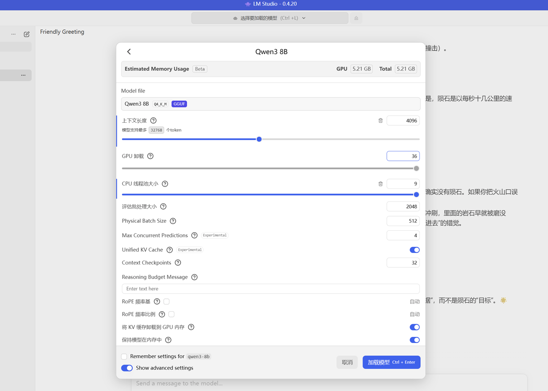Show help for RoPE 频率比例
The height and width of the screenshot is (391, 548).
(162, 315)
